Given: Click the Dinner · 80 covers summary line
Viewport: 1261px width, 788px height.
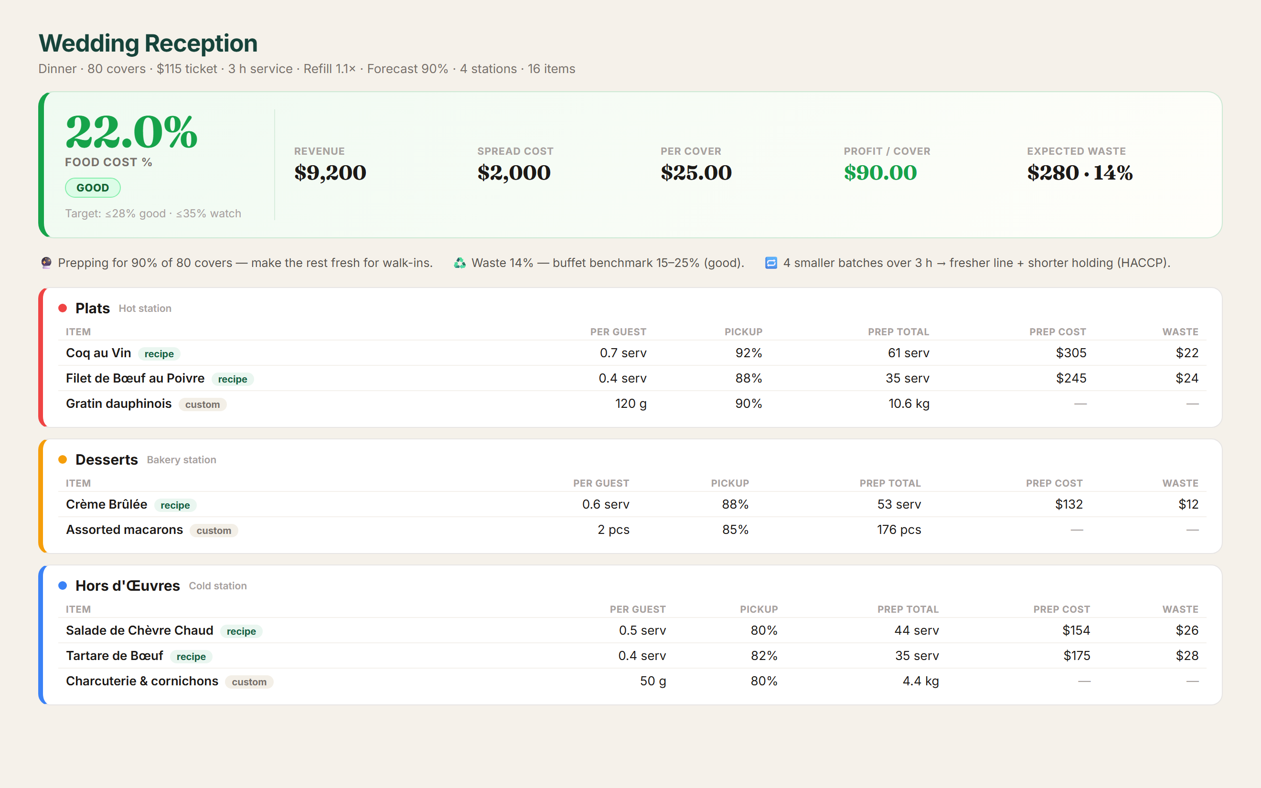Looking at the screenshot, I should coord(306,69).
